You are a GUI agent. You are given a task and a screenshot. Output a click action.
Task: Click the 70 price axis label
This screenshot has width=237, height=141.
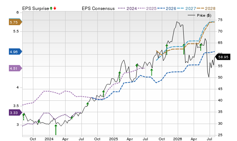220,31
